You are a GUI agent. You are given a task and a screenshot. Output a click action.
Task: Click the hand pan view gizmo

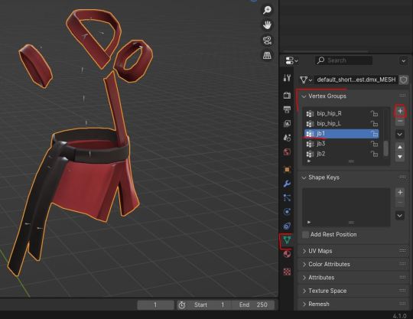(267, 25)
